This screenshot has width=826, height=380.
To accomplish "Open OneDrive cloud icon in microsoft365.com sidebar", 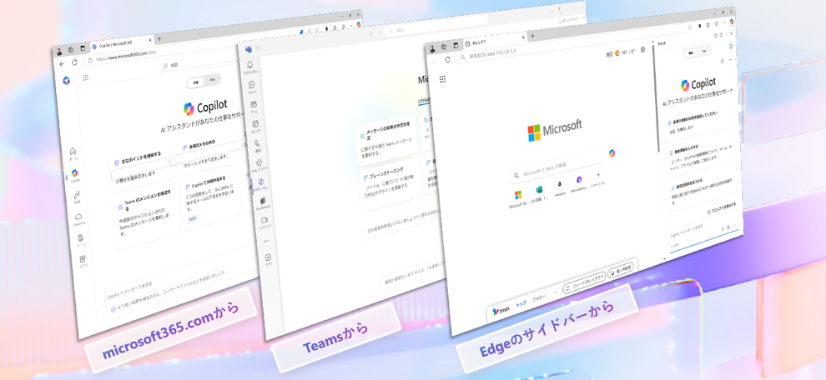I will 78,217.
